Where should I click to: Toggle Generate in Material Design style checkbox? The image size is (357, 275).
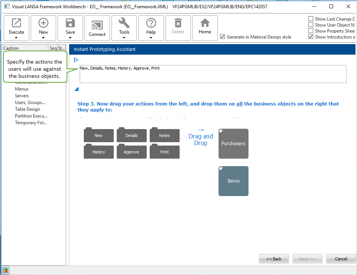click(222, 37)
